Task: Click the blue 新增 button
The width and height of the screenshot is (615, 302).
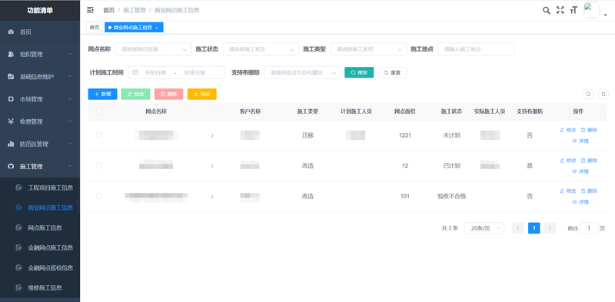Action: (x=102, y=94)
